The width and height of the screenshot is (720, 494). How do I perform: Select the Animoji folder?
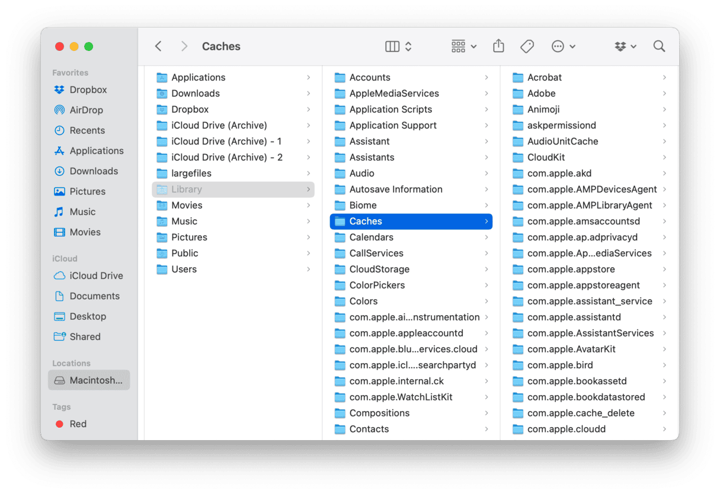click(589, 110)
